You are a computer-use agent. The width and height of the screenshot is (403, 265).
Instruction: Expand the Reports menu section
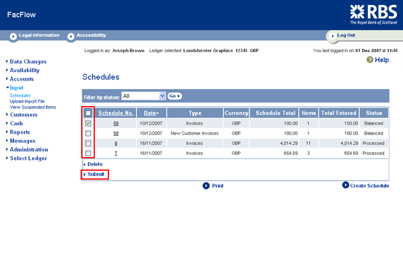(20, 132)
